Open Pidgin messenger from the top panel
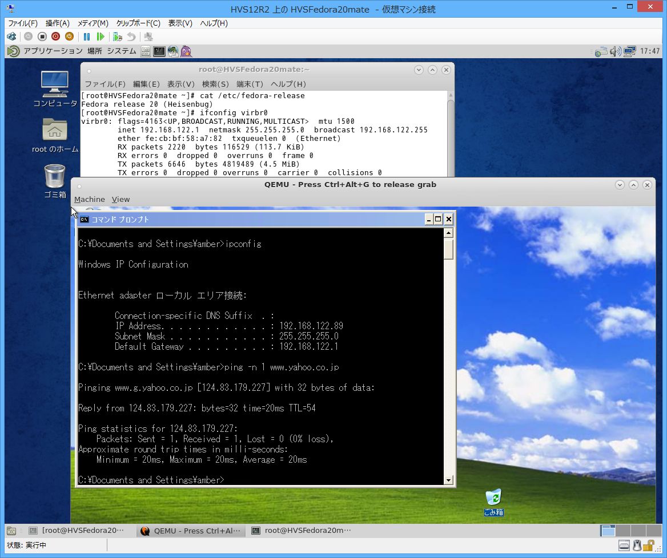 186,51
